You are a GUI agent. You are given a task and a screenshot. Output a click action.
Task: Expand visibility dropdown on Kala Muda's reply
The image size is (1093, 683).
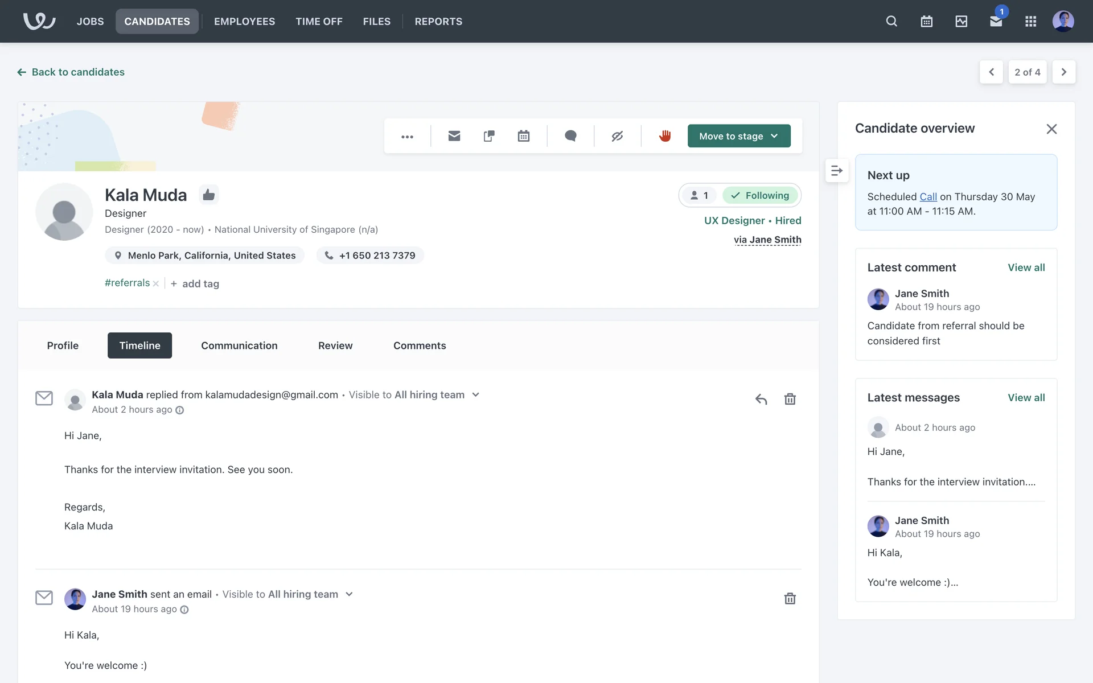pos(476,395)
